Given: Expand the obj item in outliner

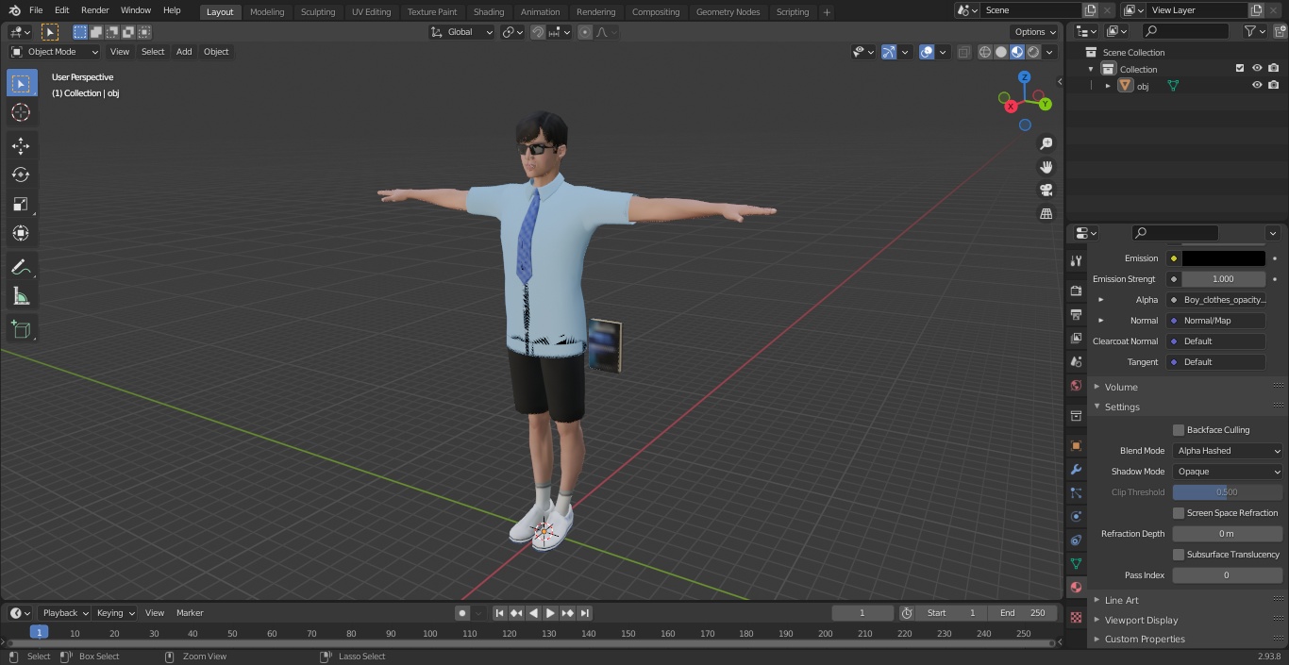Looking at the screenshot, I should (x=1108, y=86).
